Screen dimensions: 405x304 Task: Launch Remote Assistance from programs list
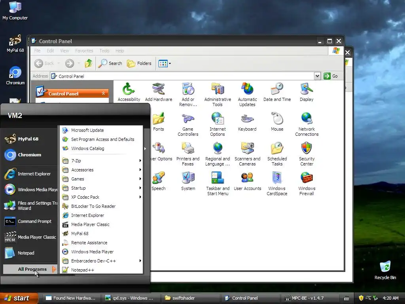(x=102, y=243)
